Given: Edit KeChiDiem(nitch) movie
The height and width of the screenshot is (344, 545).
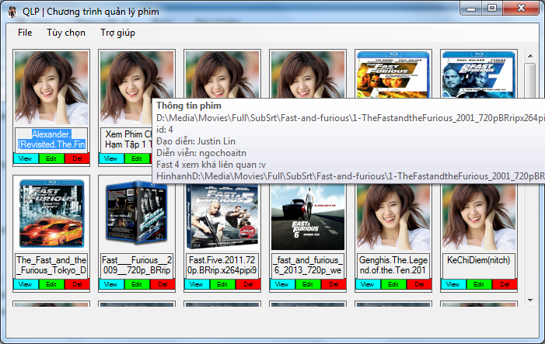Looking at the screenshot, I should [x=479, y=284].
